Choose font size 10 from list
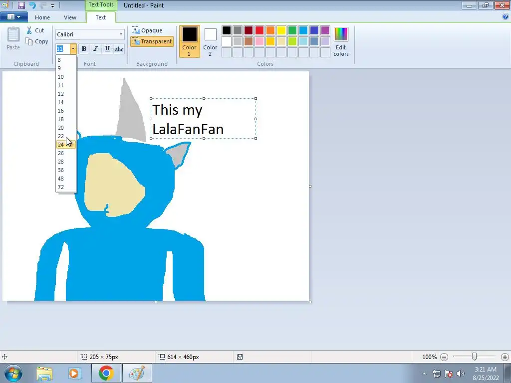 (x=66, y=77)
